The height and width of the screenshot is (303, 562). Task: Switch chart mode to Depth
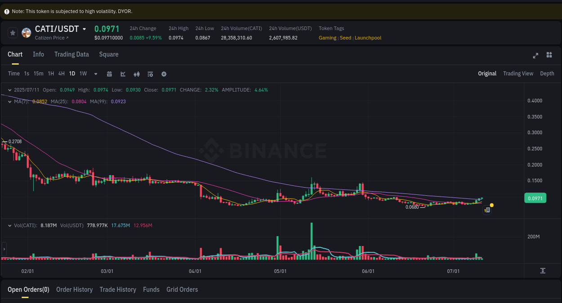click(547, 73)
